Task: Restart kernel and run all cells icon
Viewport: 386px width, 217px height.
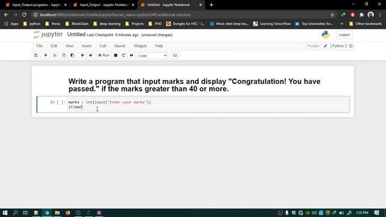Action: tap(131, 55)
